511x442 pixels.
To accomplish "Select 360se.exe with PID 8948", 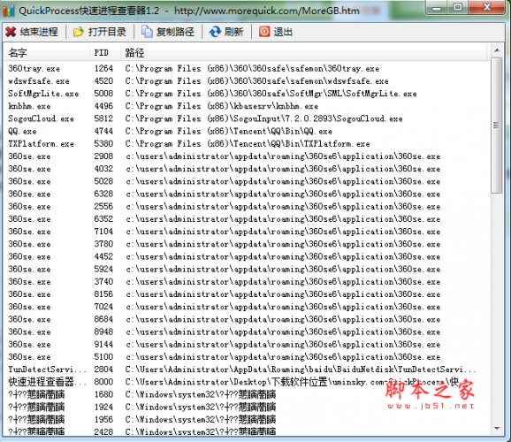I will tap(247, 331).
